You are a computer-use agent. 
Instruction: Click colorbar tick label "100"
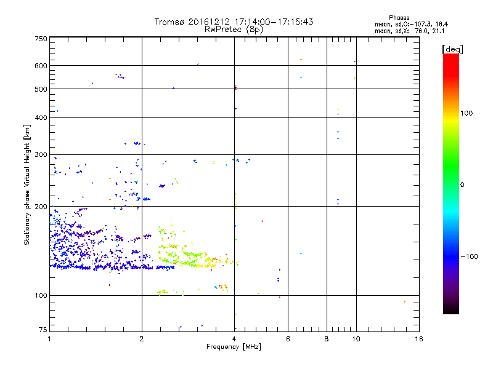(467, 113)
